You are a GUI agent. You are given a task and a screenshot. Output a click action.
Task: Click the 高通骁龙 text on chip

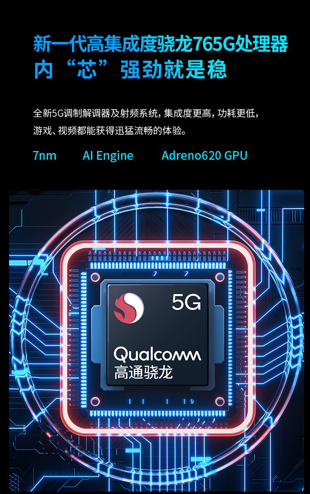pos(143,372)
